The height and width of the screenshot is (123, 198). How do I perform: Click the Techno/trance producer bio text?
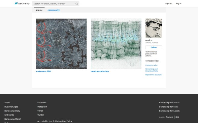[x=151, y=54]
